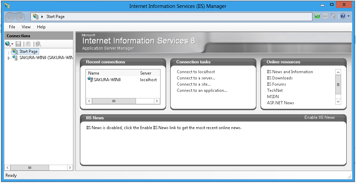The width and height of the screenshot is (356, 183).
Task: Click Connect to a server link
Action: pyautogui.click(x=196, y=78)
